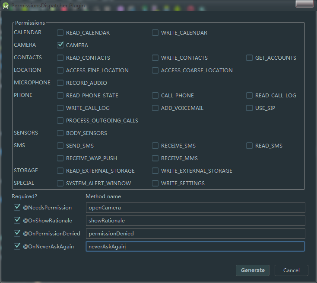Check the CALL_PHONE checkbox

(x=155, y=95)
